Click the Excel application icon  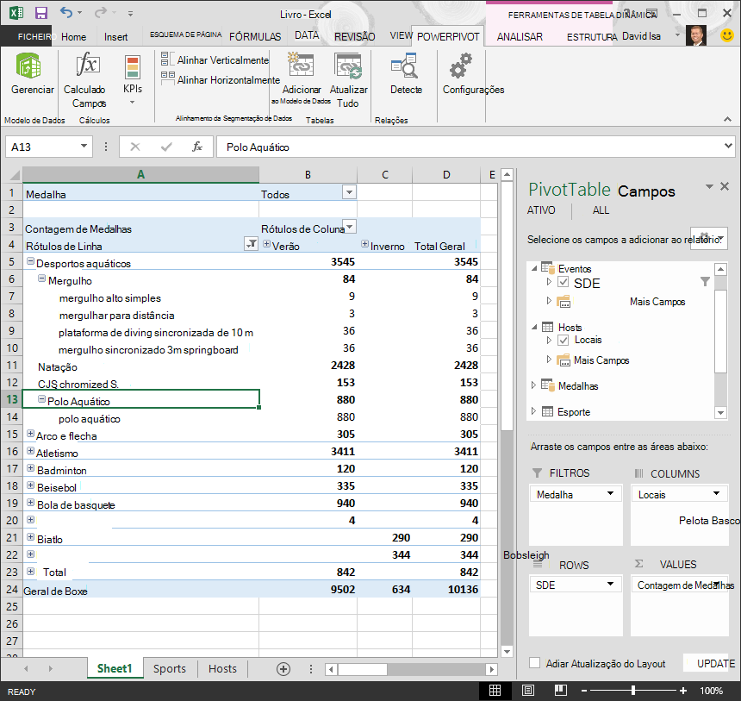coord(16,13)
